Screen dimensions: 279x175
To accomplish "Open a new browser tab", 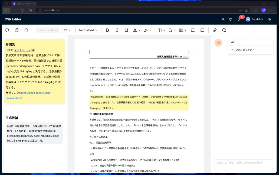I will [x=41, y=4].
